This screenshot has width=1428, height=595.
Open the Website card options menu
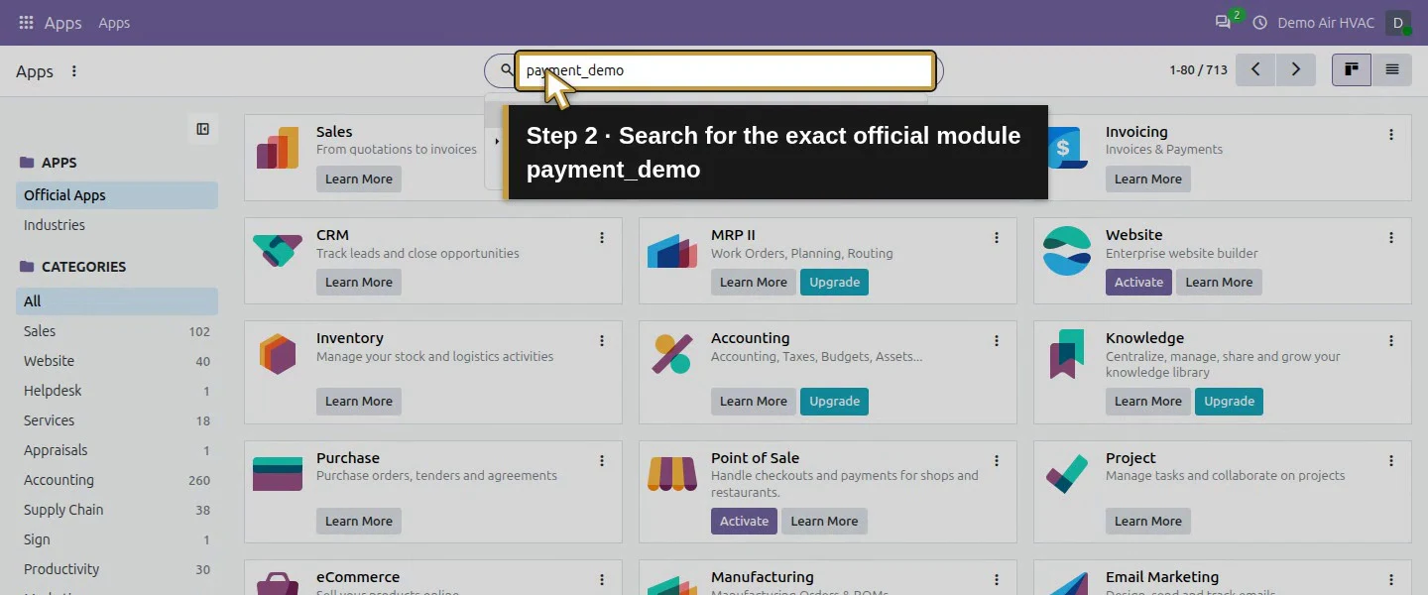pyautogui.click(x=1391, y=237)
